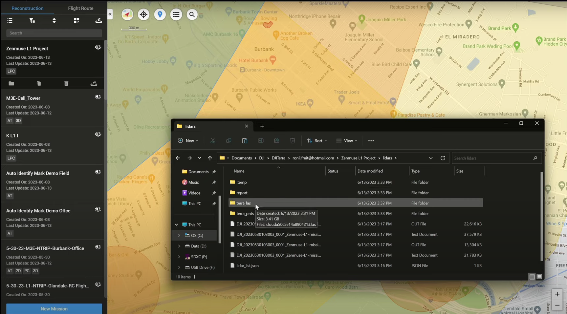567x314 pixels.
Task: Open the recent locations dropdown arrow
Action: (x=200, y=158)
